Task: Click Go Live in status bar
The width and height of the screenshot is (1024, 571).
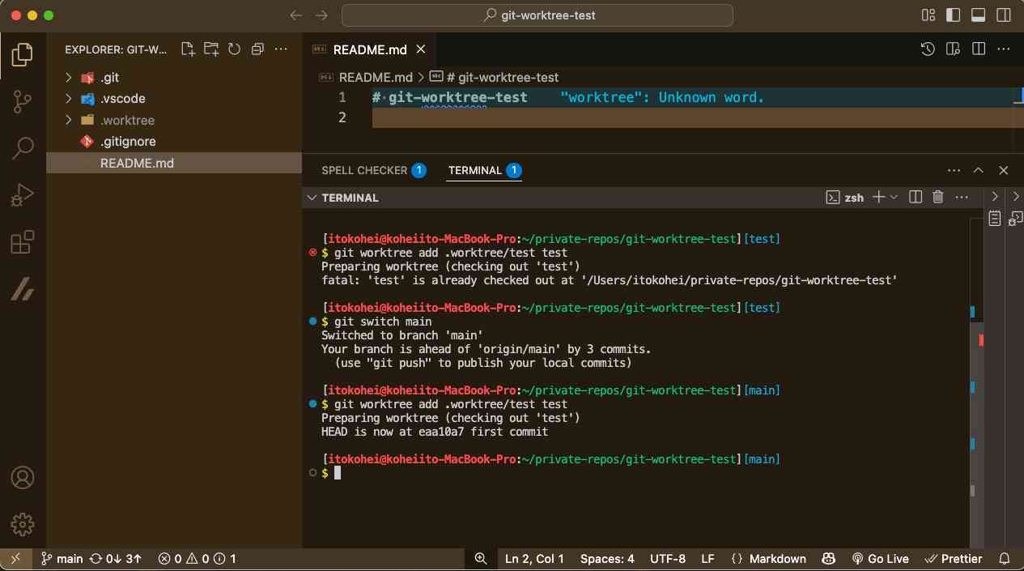Action: pyautogui.click(x=880, y=559)
